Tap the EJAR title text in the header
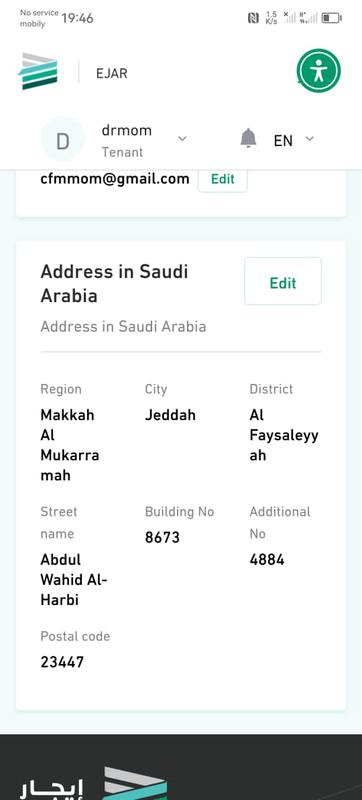Image resolution: width=362 pixels, height=800 pixels. (x=112, y=74)
